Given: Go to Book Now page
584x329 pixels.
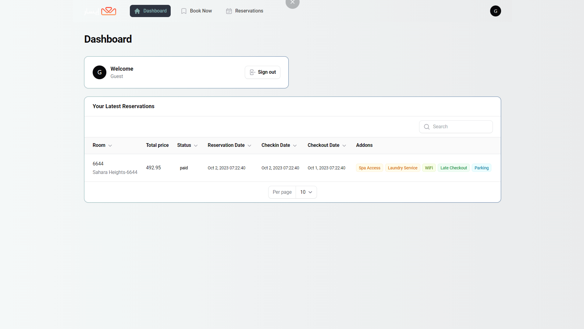Looking at the screenshot, I should pos(201,11).
